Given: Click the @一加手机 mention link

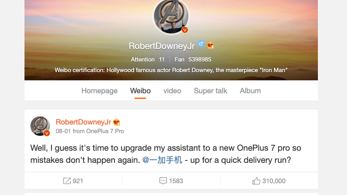Looking at the screenshot, I should (162, 160).
